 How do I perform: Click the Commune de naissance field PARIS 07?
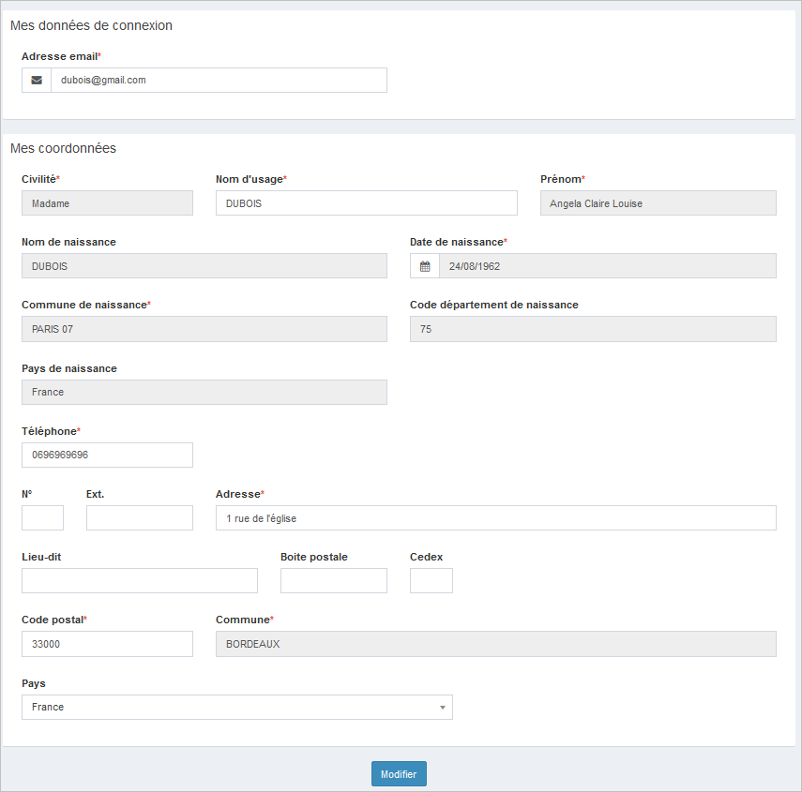coord(204,329)
